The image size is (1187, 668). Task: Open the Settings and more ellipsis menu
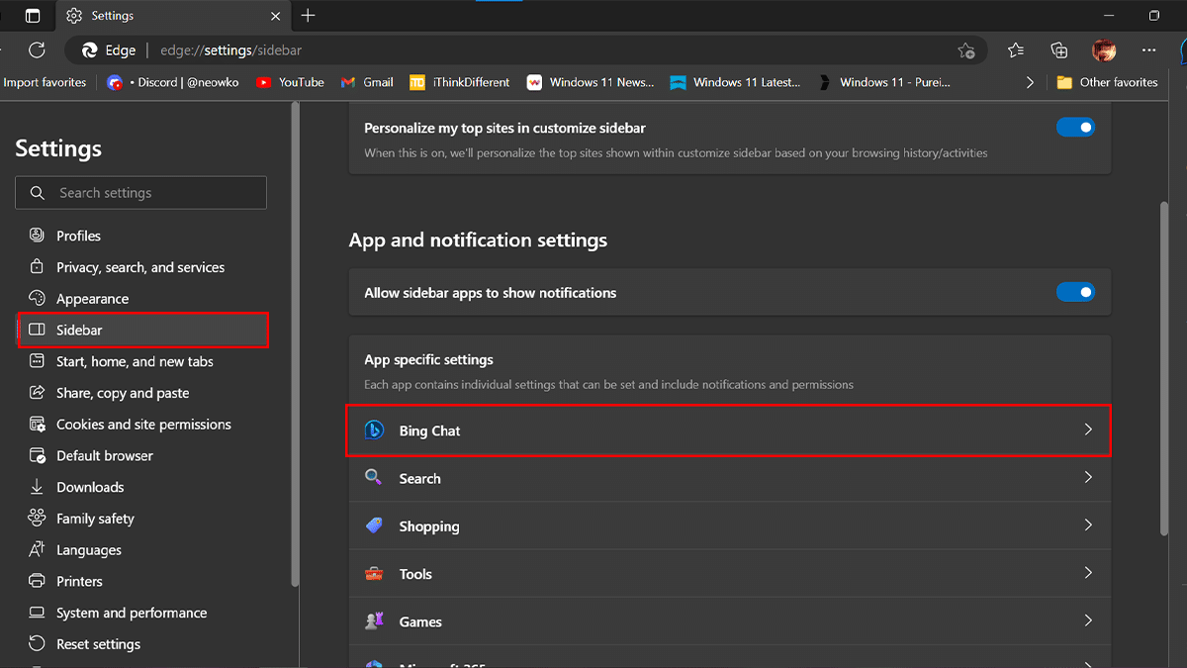click(x=1148, y=50)
